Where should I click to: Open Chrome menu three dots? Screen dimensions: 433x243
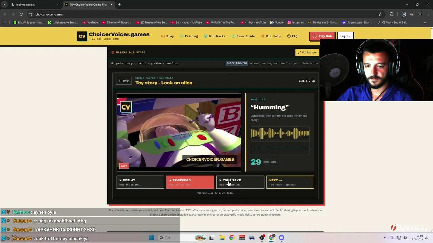(428, 14)
